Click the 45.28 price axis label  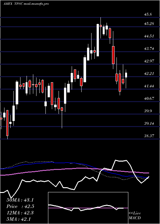pos(149,24)
